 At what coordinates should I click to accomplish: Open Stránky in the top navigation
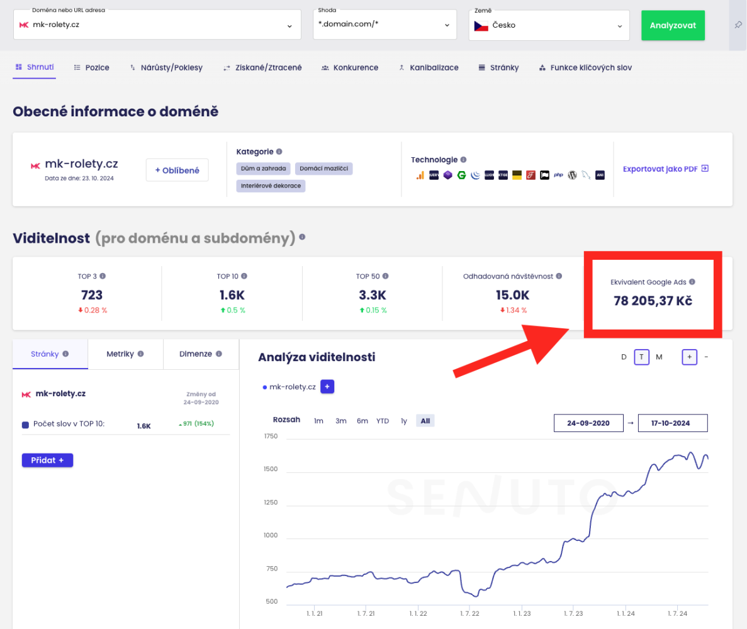pyautogui.click(x=498, y=67)
